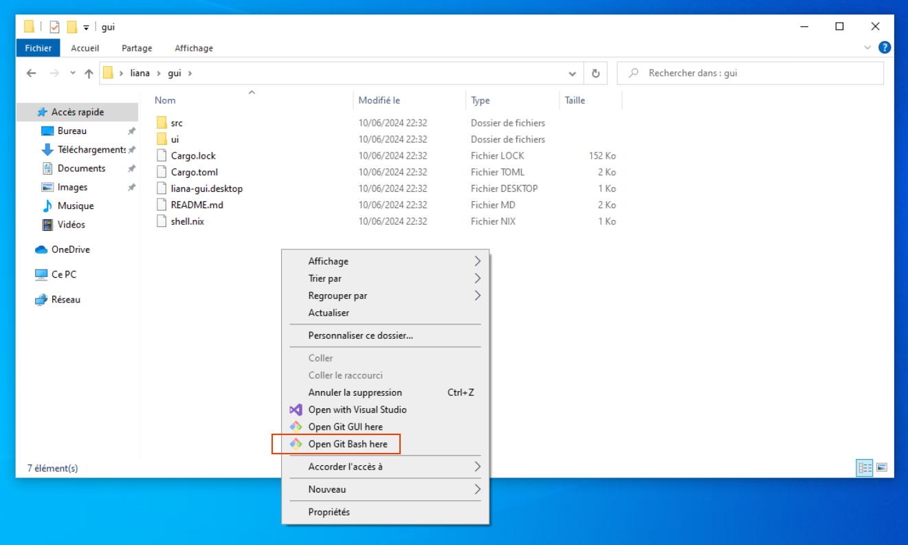Open Customize Quick Access Toolbar dropdown
The height and width of the screenshot is (545, 908).
tap(86, 27)
